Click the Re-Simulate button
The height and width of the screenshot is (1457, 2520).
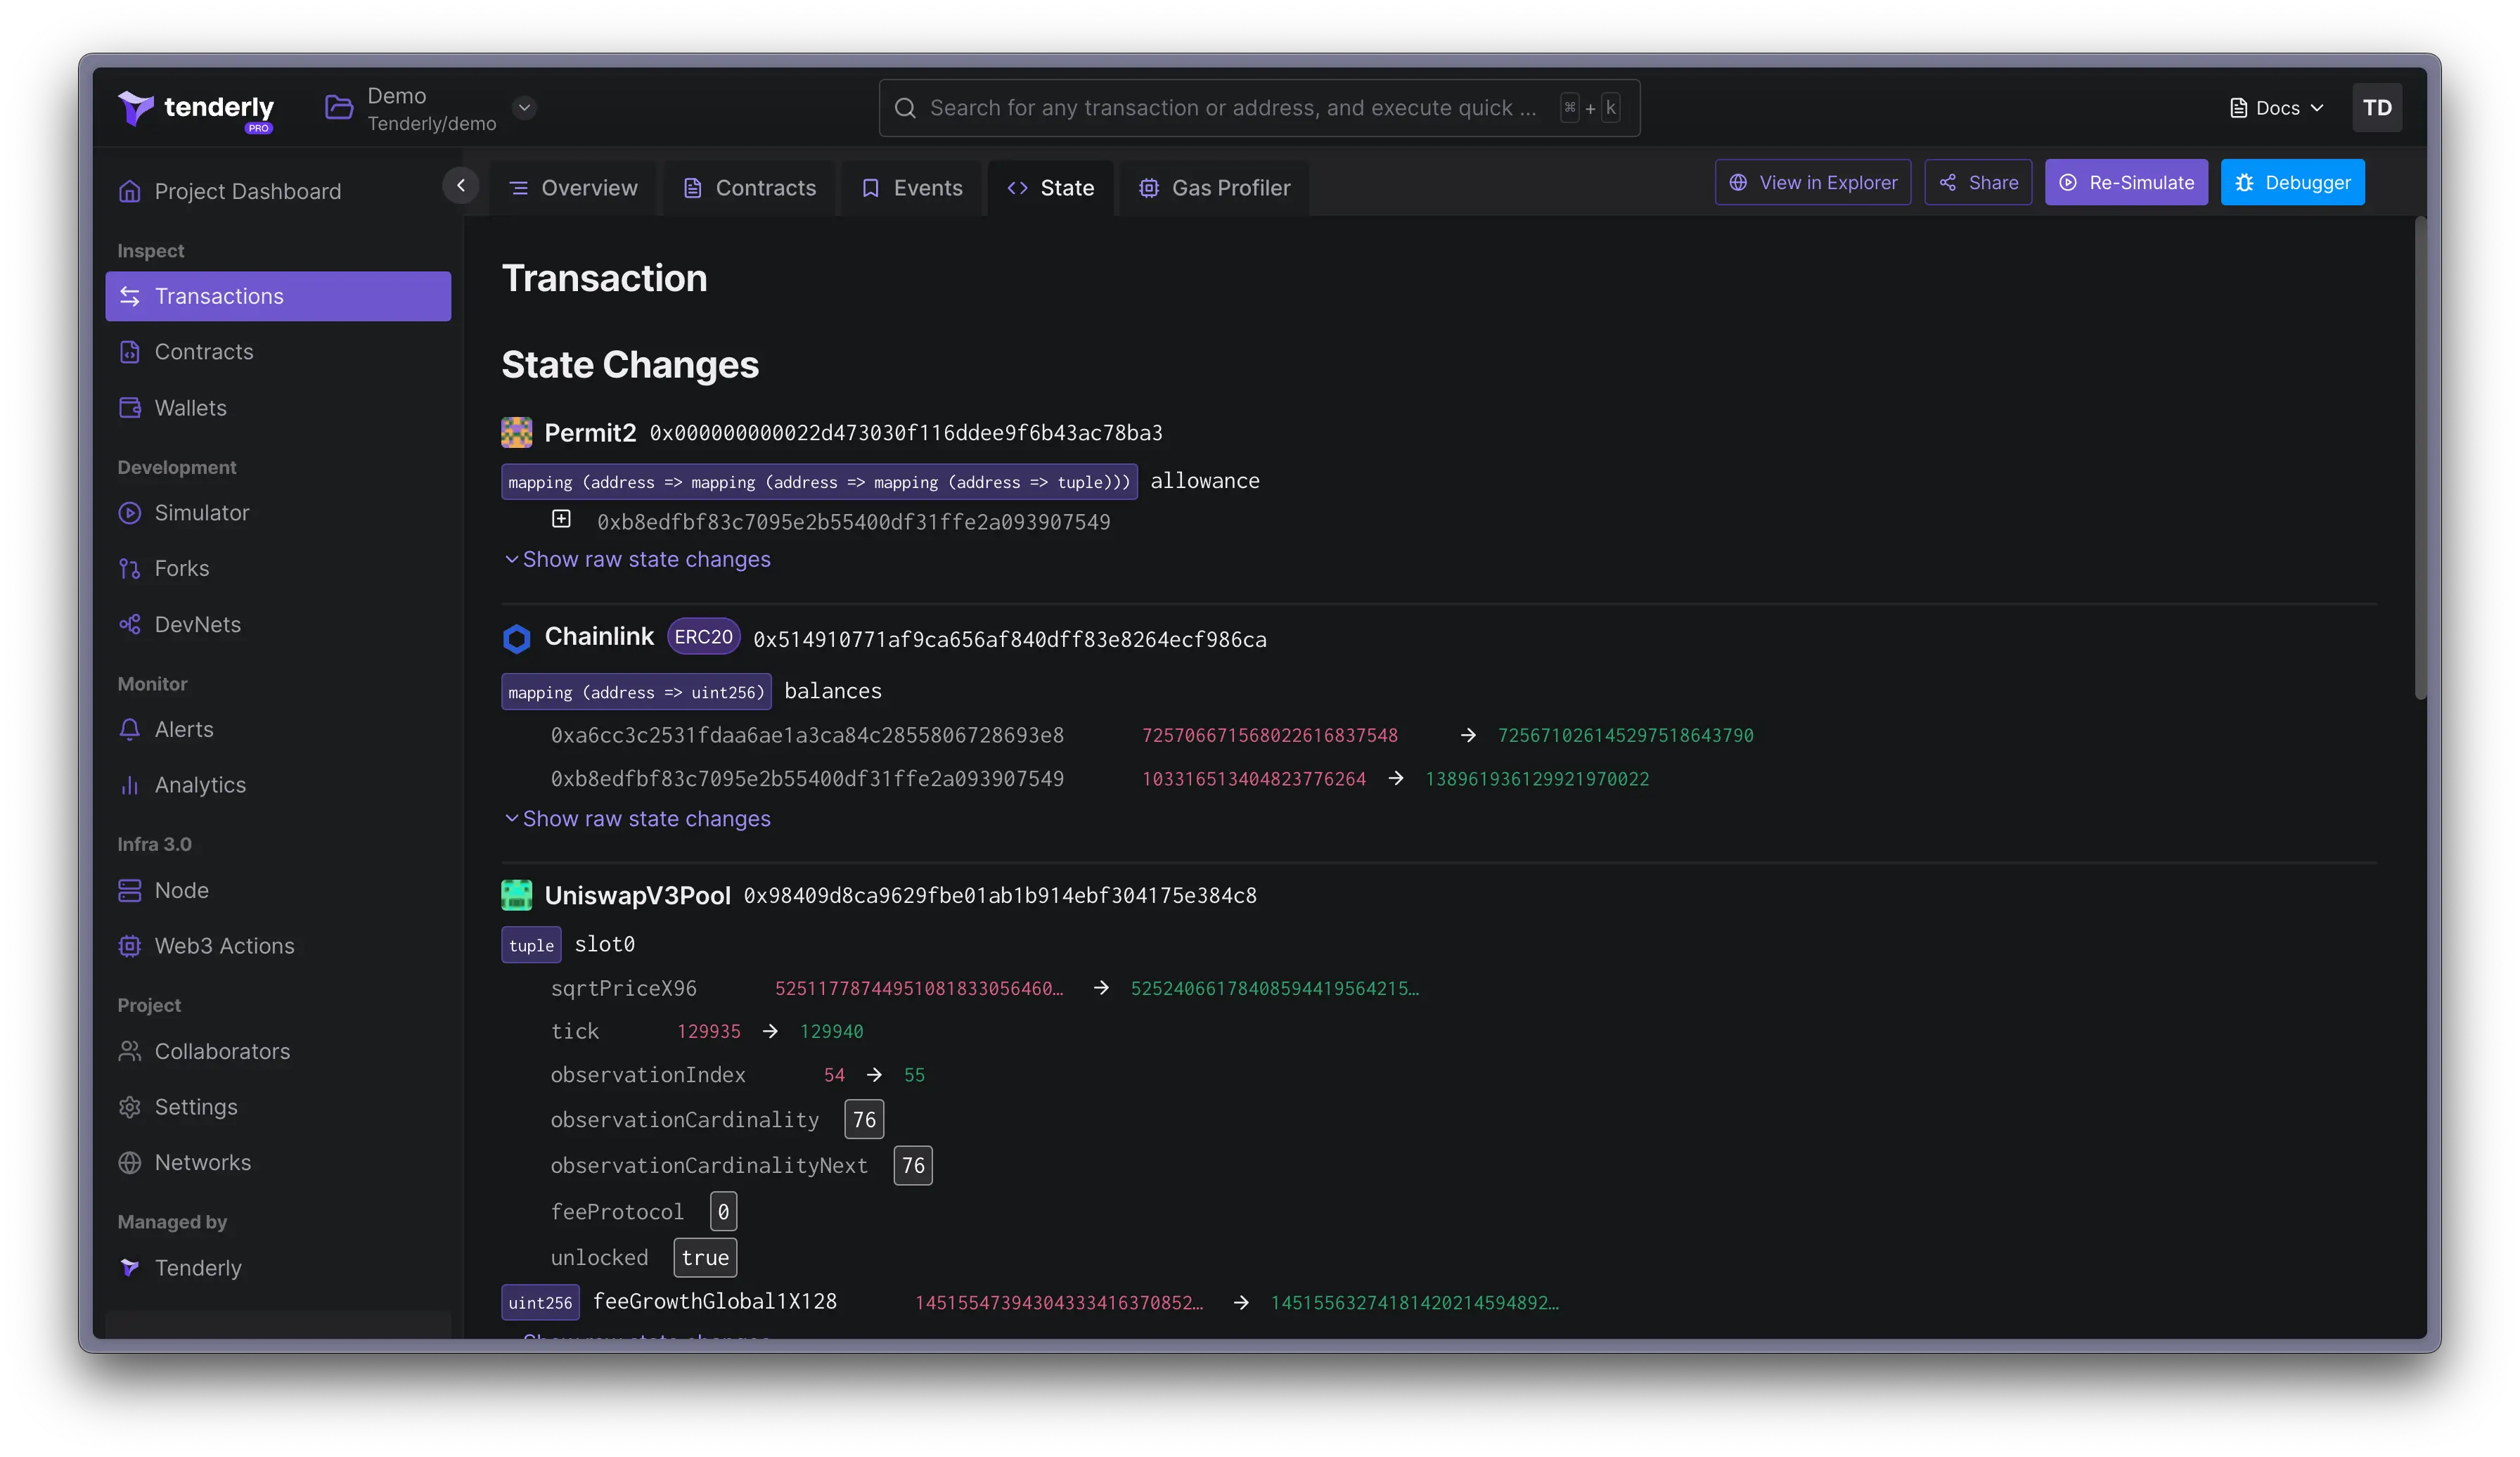(x=2126, y=183)
